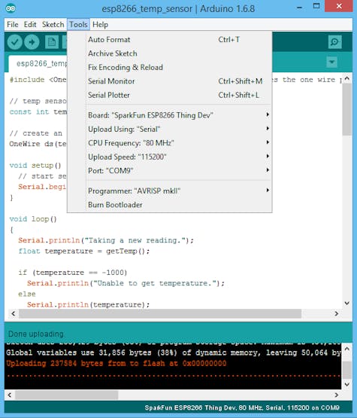357x418 pixels.
Task: Click the Verify checkmark toolbar icon
Action: click(x=14, y=42)
